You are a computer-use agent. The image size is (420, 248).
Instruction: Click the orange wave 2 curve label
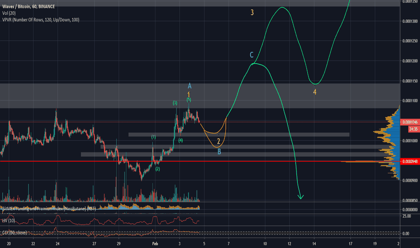[x=219, y=141]
